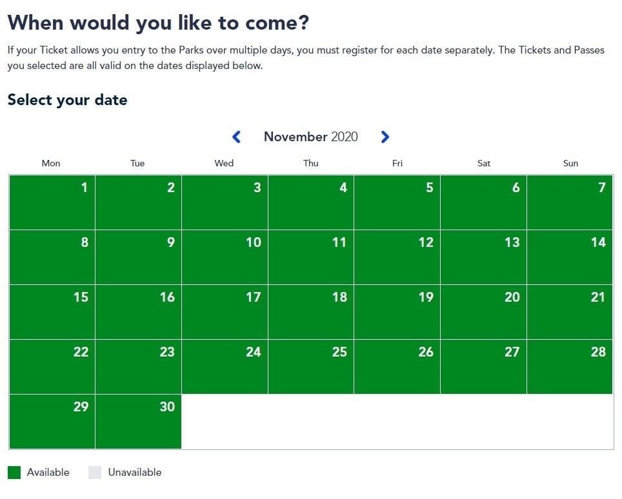Select the date November 12
This screenshot has width=622, height=499.
[397, 257]
